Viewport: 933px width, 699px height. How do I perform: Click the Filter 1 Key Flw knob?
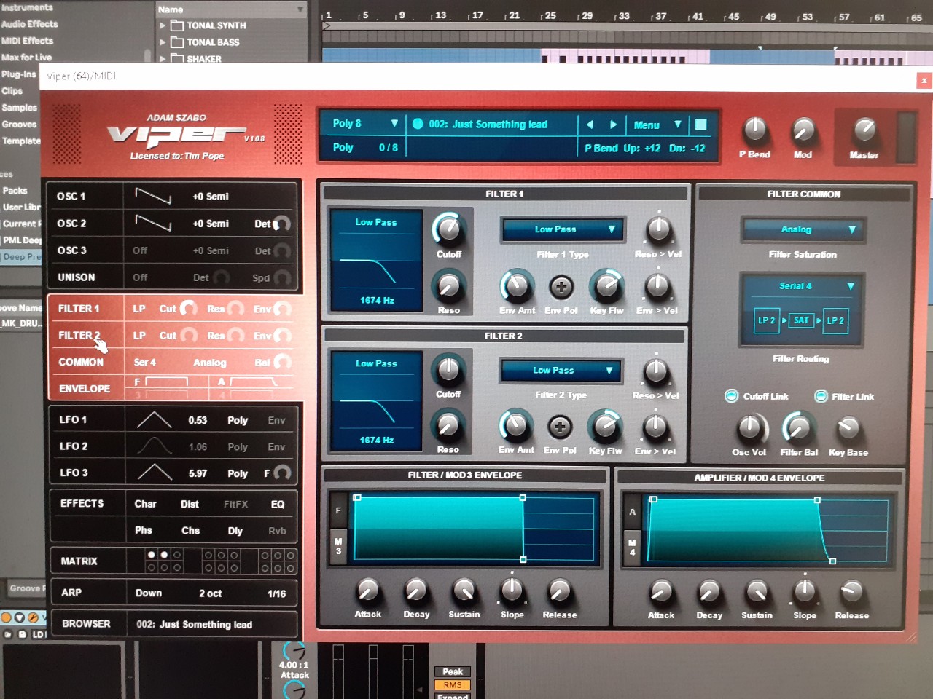pyautogui.click(x=606, y=285)
